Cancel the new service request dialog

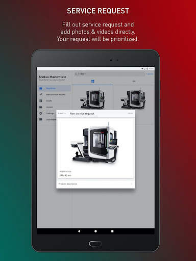click(62, 114)
